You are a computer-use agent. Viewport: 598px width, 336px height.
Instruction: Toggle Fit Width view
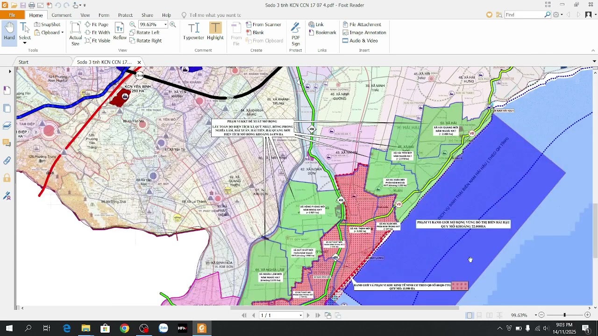[x=97, y=33]
